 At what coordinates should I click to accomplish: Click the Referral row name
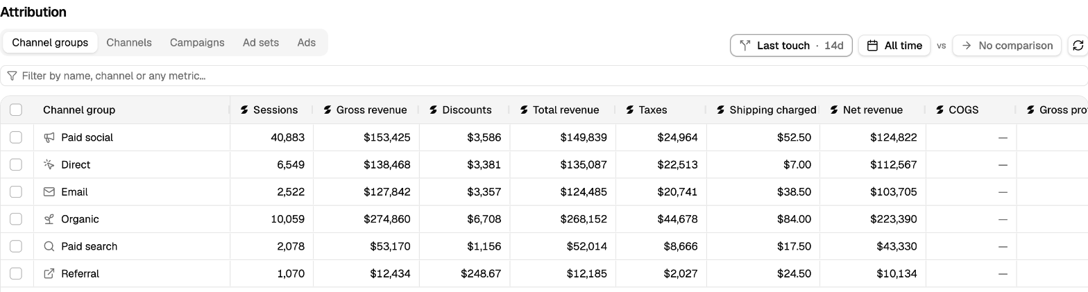(80, 273)
